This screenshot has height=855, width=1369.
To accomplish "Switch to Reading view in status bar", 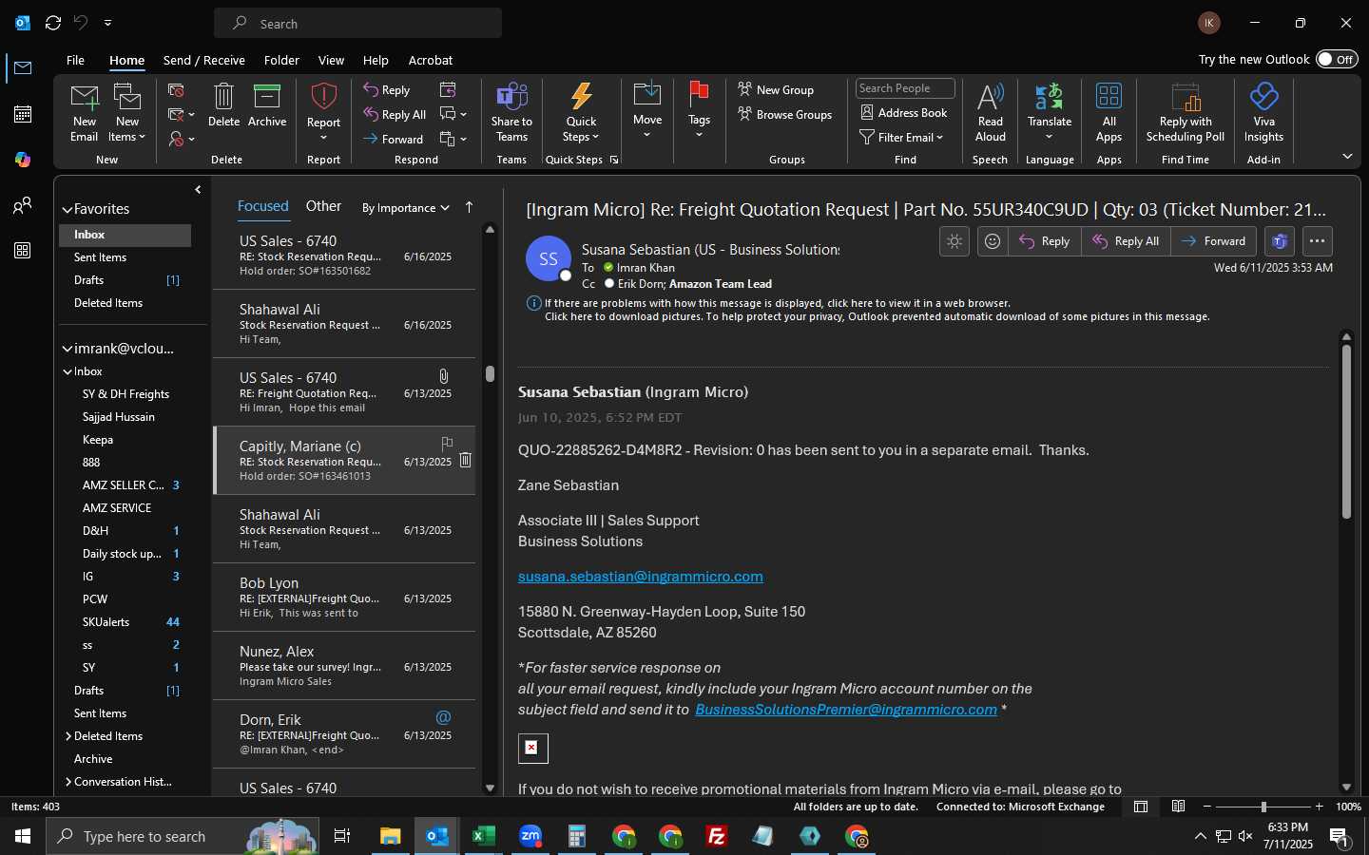I will point(1178,807).
